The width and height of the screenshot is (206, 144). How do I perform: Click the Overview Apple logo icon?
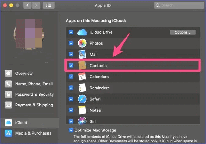click(9, 73)
